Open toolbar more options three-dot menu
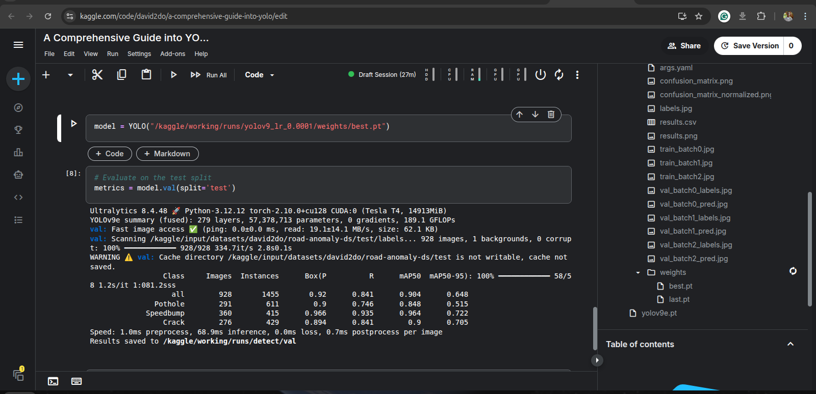This screenshot has width=816, height=394. (x=577, y=75)
